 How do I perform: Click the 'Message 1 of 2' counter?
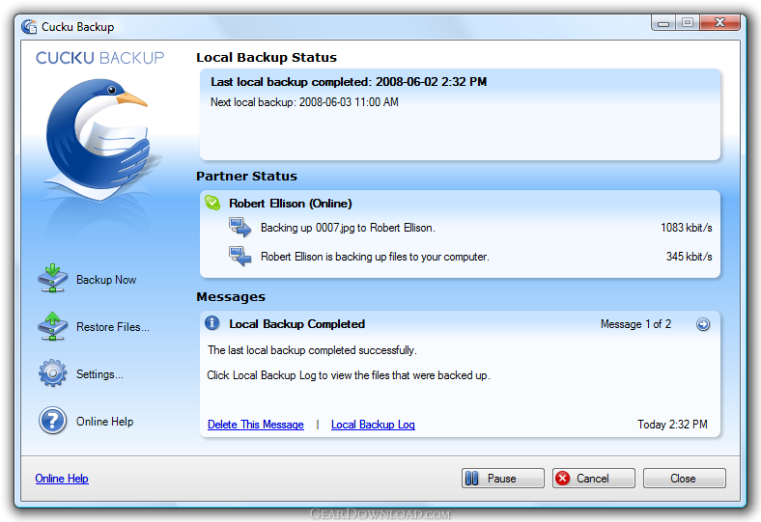(x=635, y=324)
